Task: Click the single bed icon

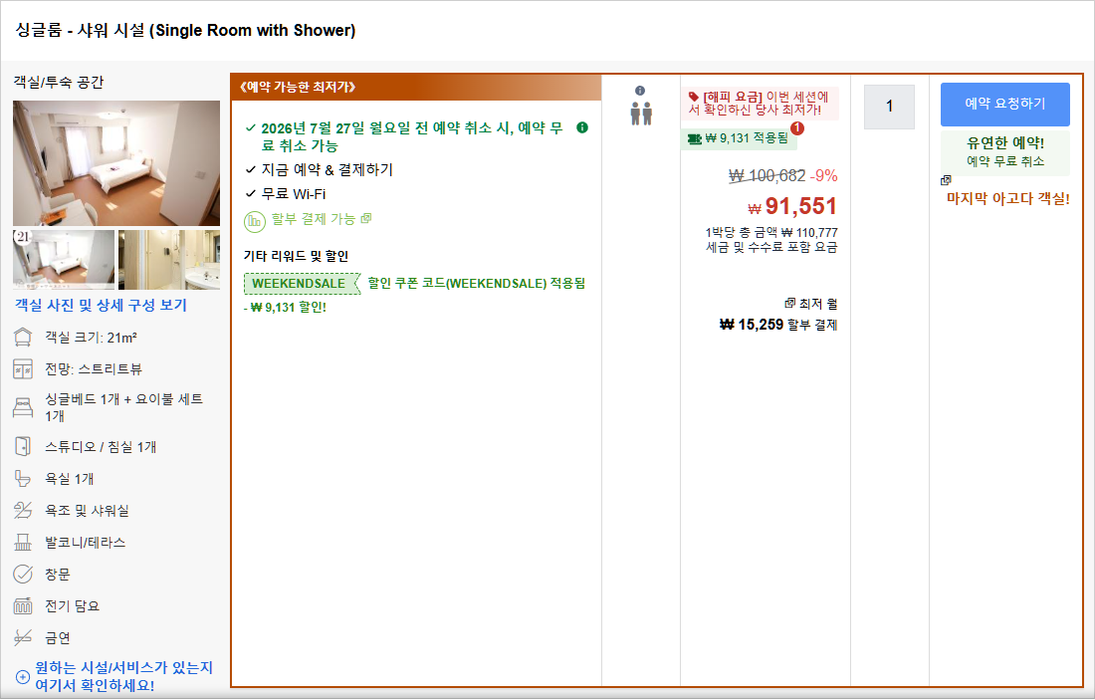Action: coord(23,407)
